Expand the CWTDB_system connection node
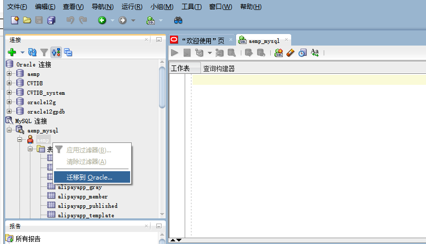 pyautogui.click(x=9, y=93)
